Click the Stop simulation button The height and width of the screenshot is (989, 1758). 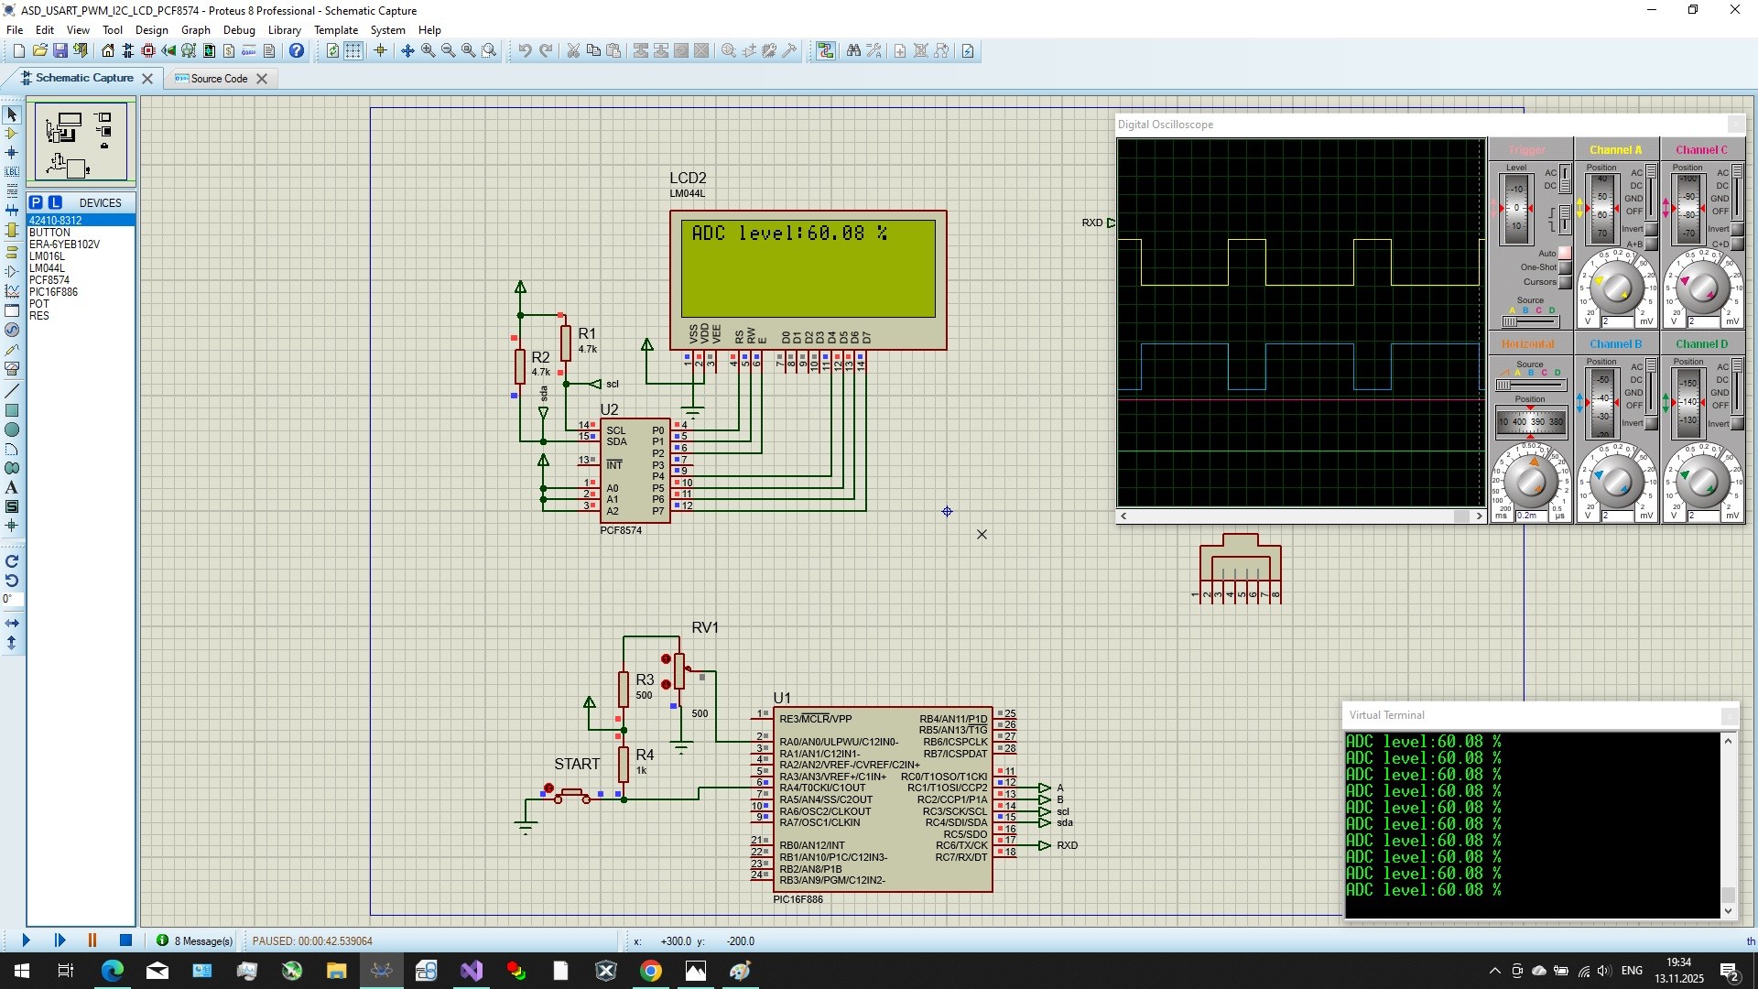point(126,940)
